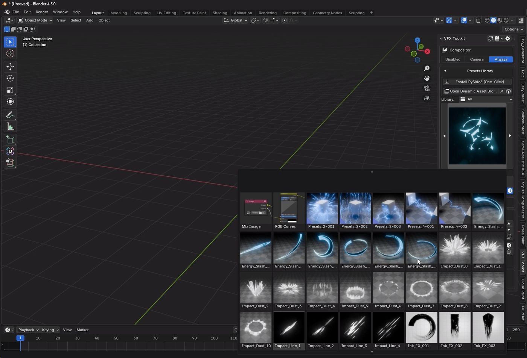Choose the Annotate tool

pos(10,115)
